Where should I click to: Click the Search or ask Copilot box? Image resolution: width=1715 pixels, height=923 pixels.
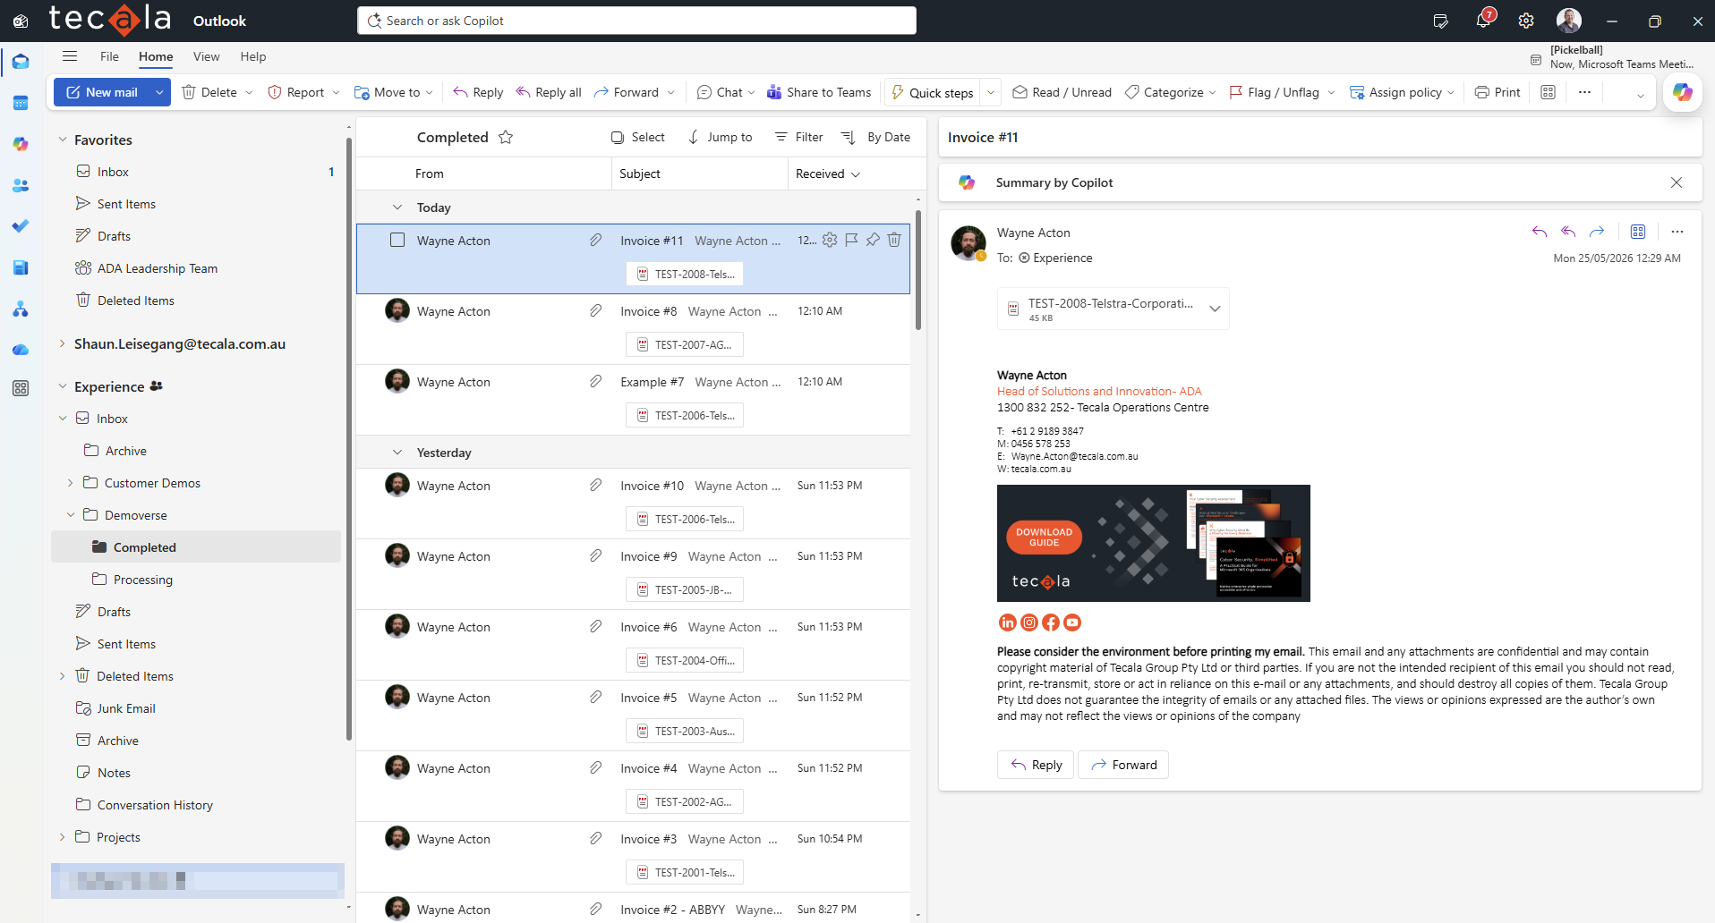click(636, 21)
